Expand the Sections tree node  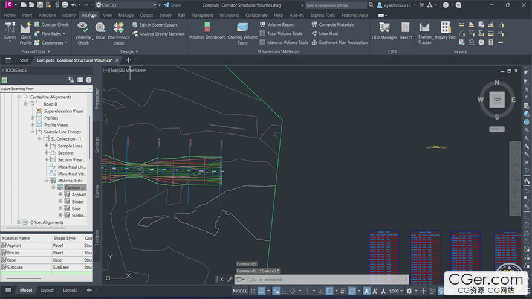pos(47,153)
